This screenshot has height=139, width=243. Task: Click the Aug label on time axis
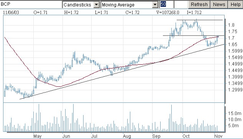[127, 136]
